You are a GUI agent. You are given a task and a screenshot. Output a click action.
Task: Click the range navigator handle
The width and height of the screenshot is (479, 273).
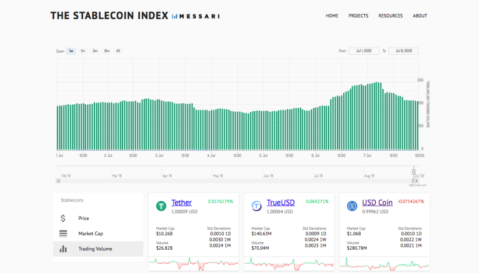tap(414, 172)
